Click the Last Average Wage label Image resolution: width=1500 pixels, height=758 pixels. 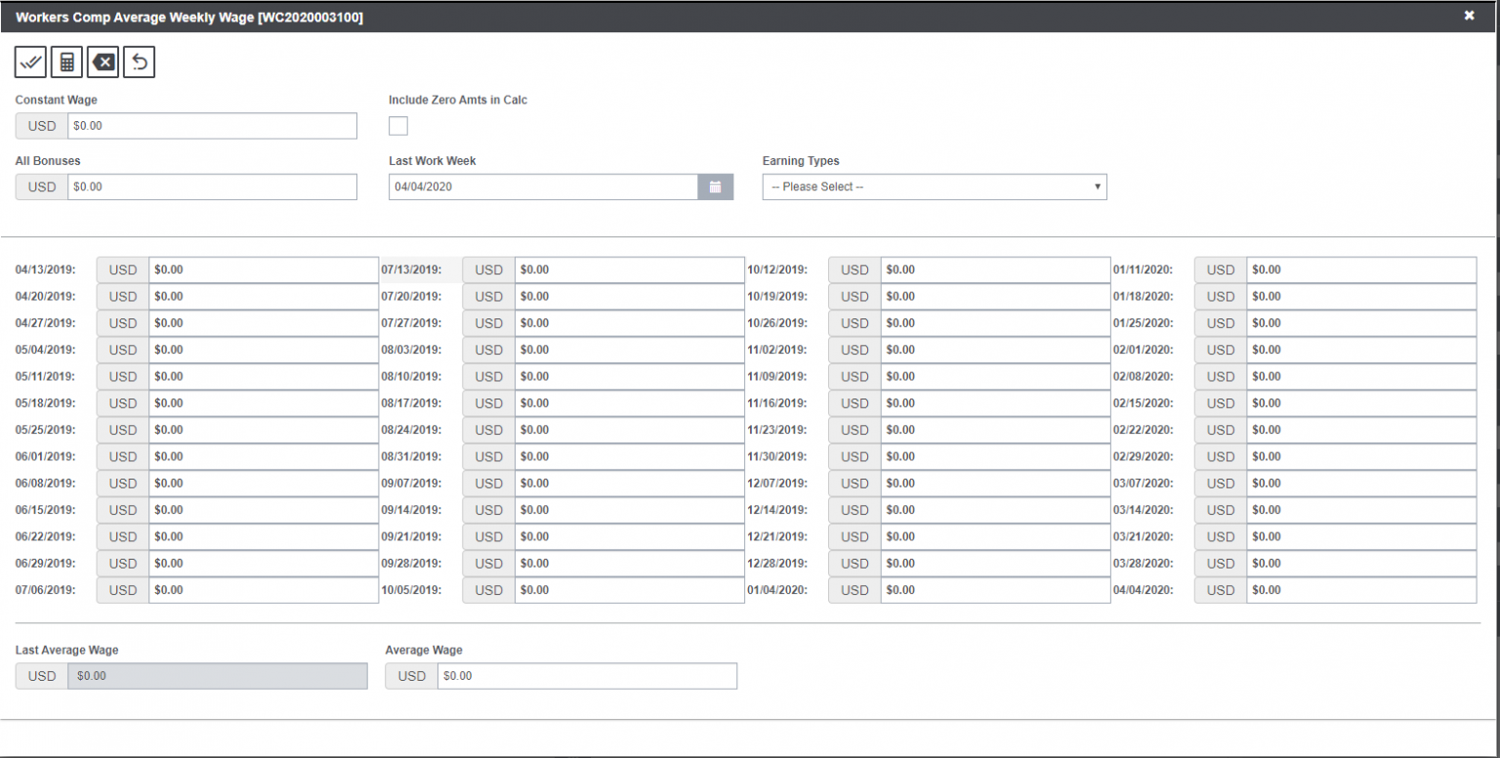tap(65, 650)
